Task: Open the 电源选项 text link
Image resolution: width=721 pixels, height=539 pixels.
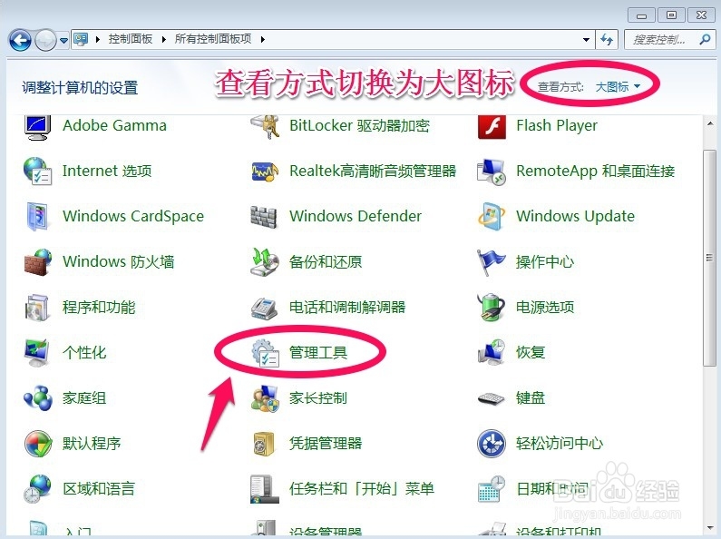Action: tap(545, 308)
